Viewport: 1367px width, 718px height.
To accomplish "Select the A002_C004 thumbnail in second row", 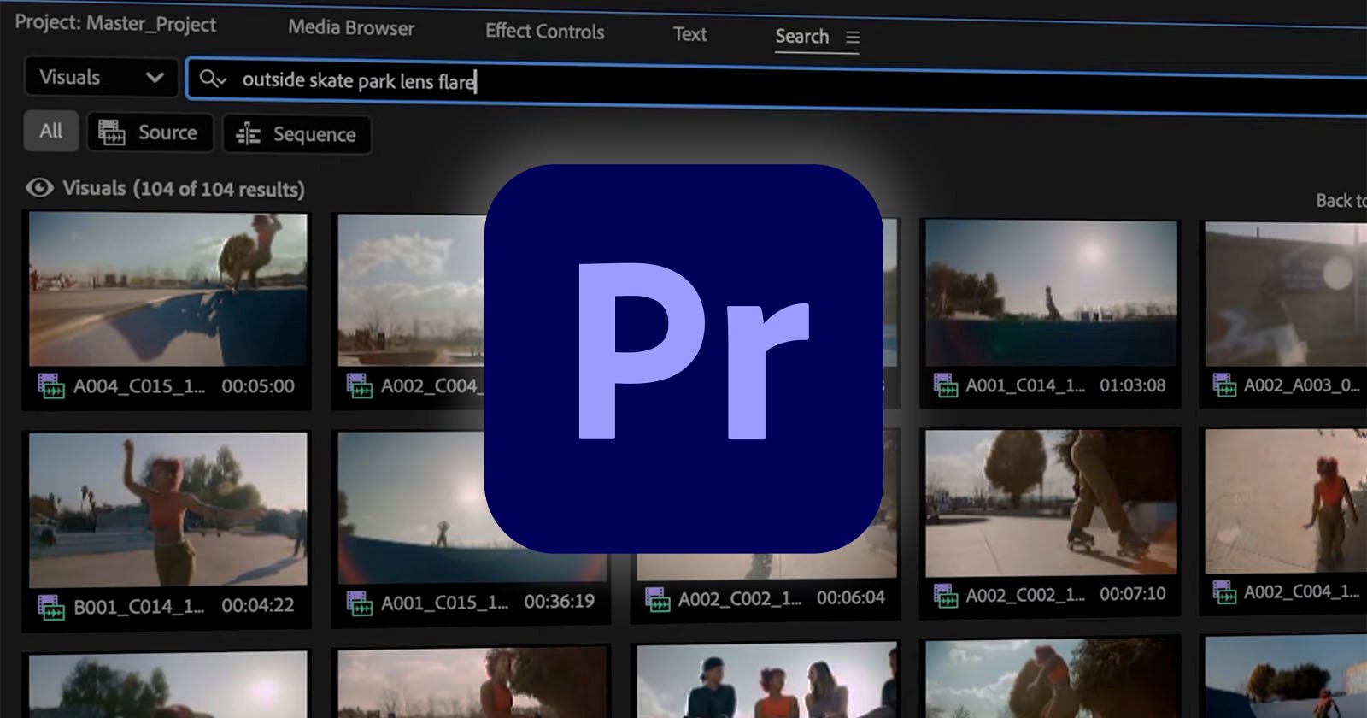I will [x=1286, y=501].
